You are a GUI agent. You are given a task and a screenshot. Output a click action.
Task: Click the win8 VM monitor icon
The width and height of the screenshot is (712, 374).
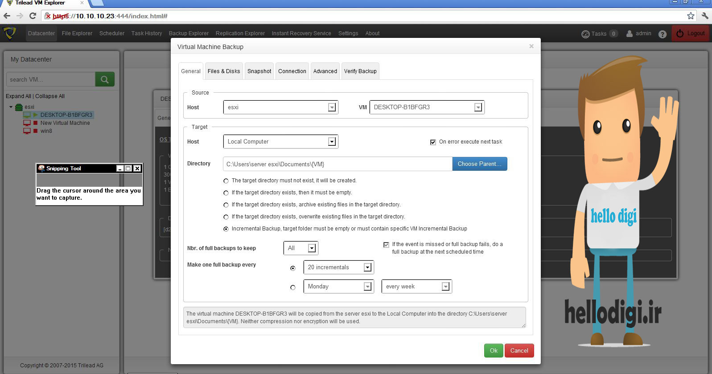pos(27,131)
